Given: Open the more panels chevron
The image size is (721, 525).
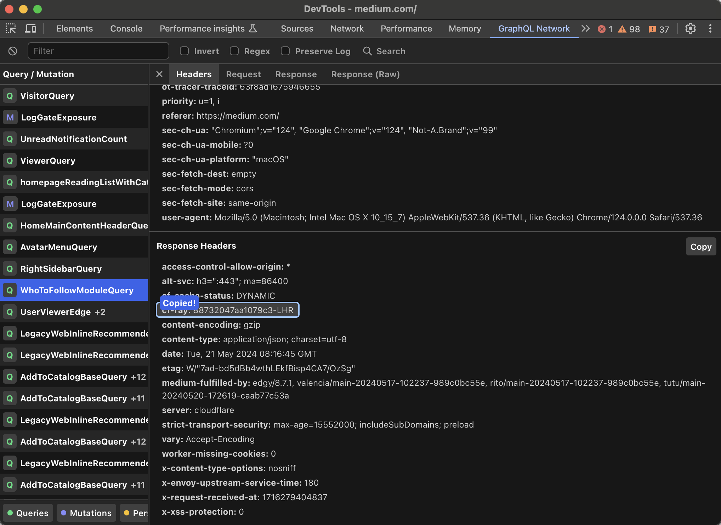Looking at the screenshot, I should pos(585,29).
